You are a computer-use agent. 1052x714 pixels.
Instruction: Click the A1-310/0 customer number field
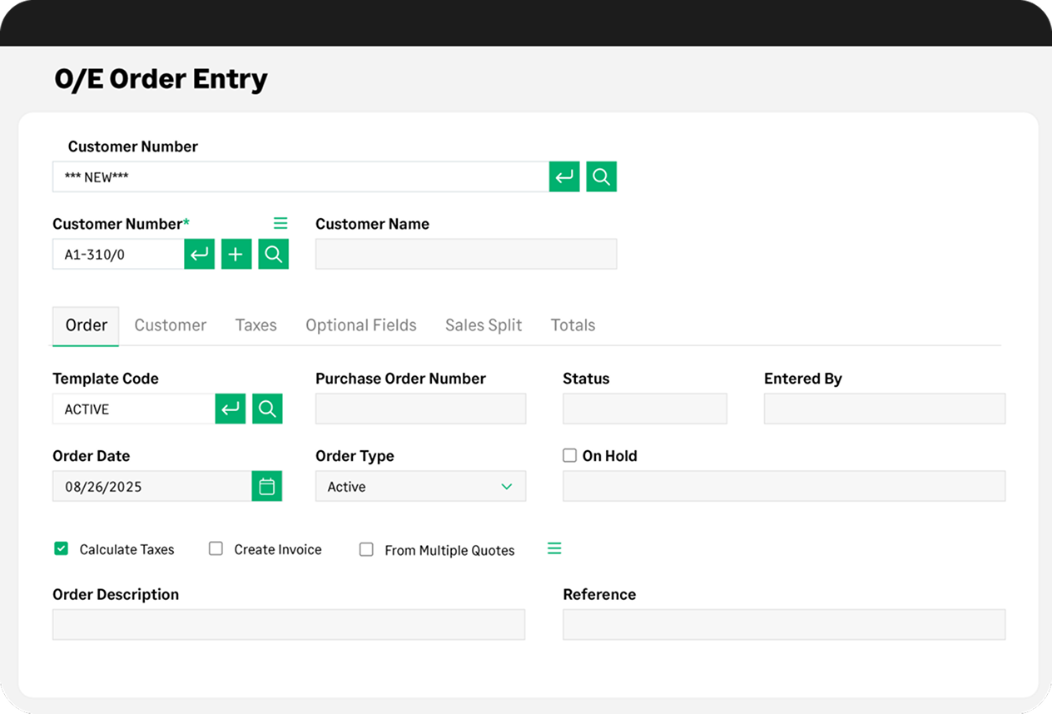[118, 254]
